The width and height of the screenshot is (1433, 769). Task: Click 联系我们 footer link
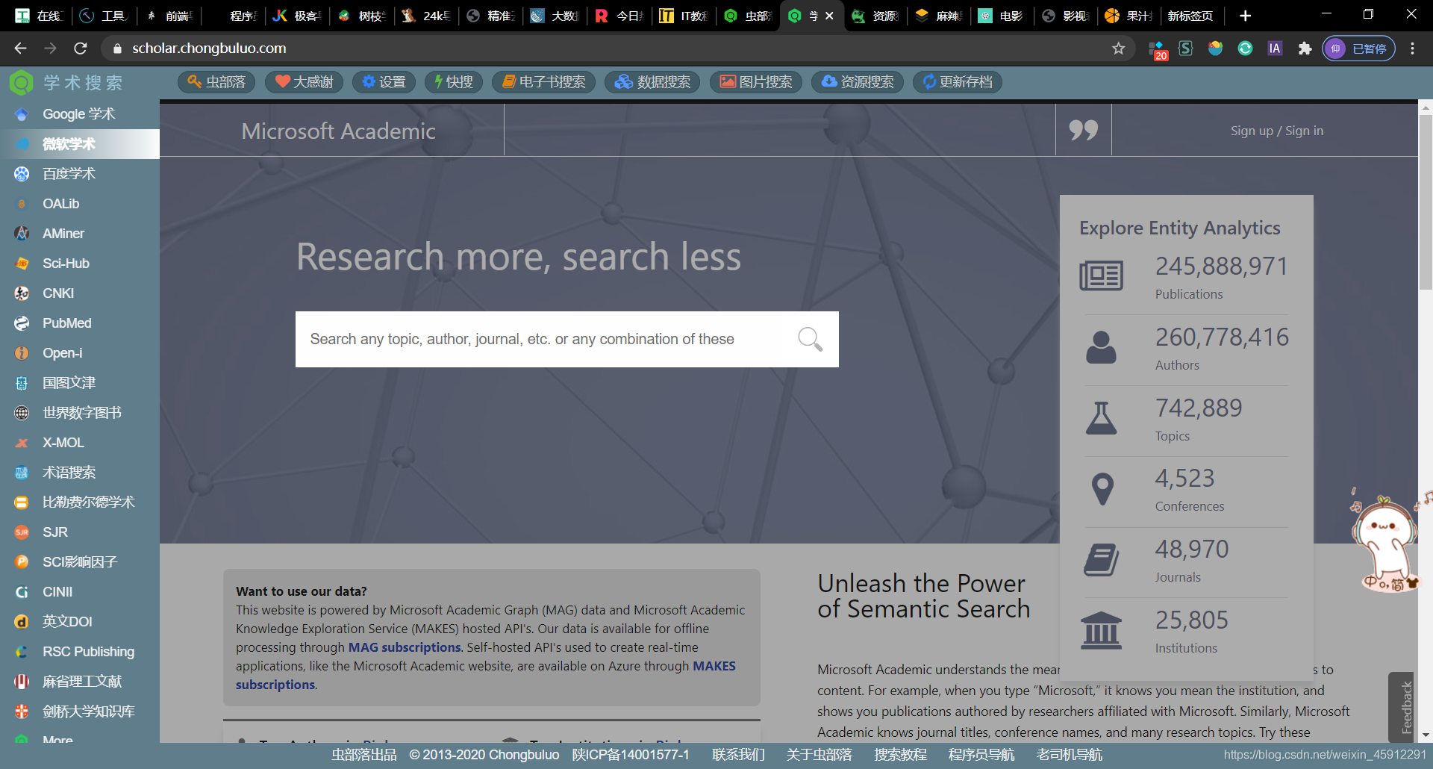[738, 755]
